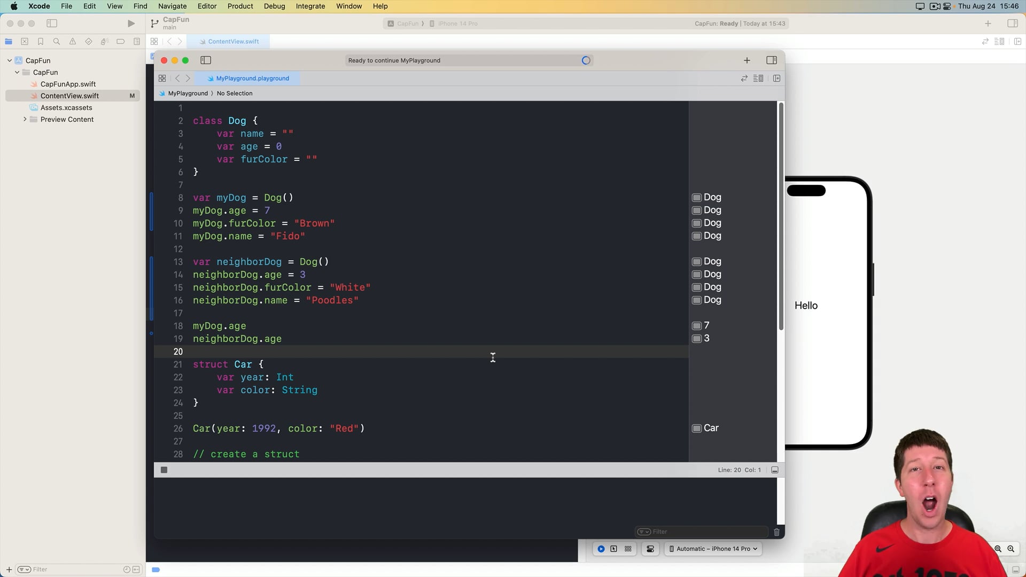This screenshot has width=1026, height=577.
Task: Open the Breakpoint navigator icon
Action: coord(121,42)
